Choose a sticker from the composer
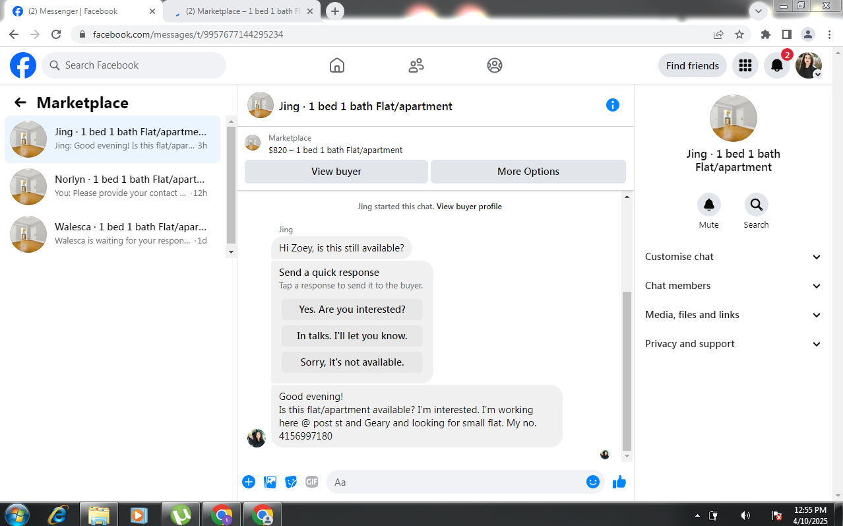The image size is (843, 526). tap(291, 482)
